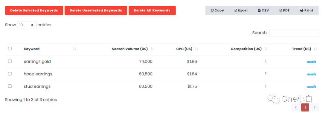The image size is (323, 113).
Task: Export table to Excel
Action: pyautogui.click(x=241, y=10)
